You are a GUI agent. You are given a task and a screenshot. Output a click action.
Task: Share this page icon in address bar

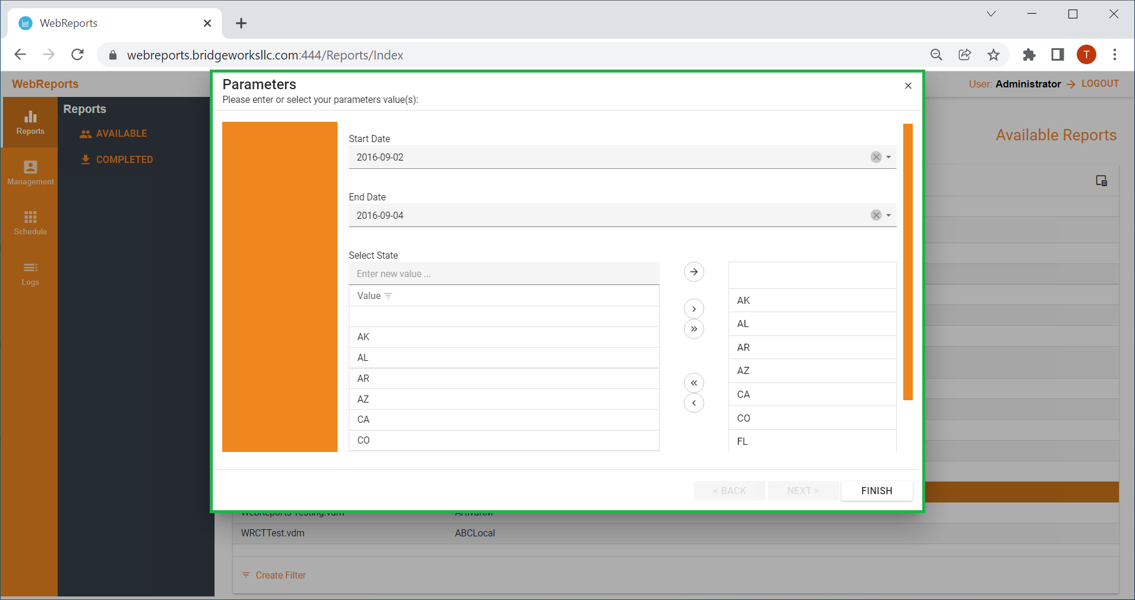point(964,55)
